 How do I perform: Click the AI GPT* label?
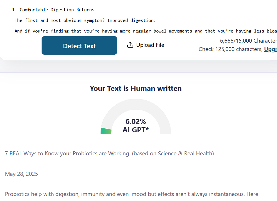(136, 130)
